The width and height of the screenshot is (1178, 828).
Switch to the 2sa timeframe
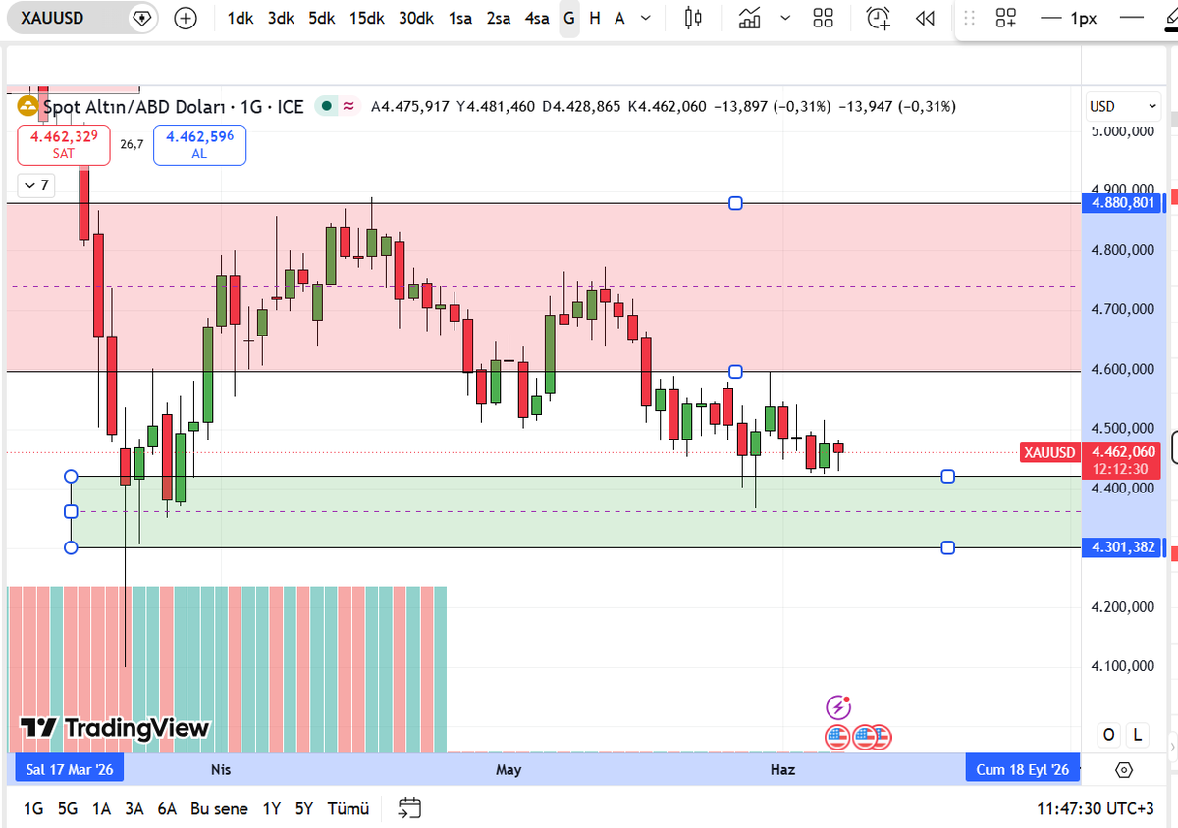[x=499, y=18]
